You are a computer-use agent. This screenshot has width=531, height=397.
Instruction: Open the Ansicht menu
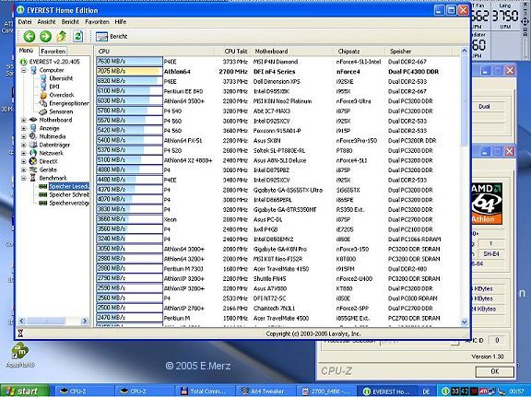point(46,22)
